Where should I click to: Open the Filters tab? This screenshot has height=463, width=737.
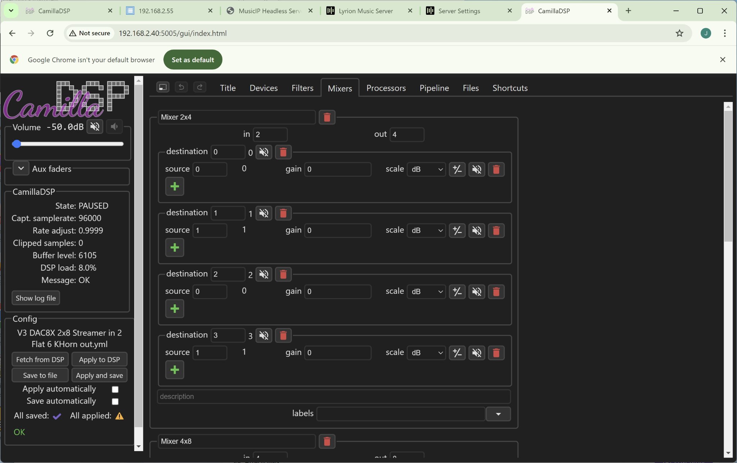click(302, 88)
